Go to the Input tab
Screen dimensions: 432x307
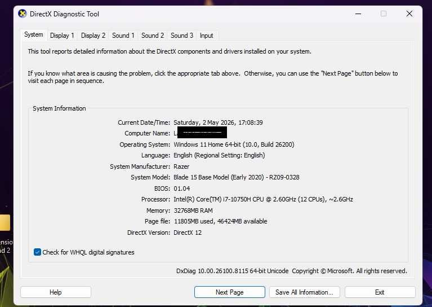tap(207, 36)
